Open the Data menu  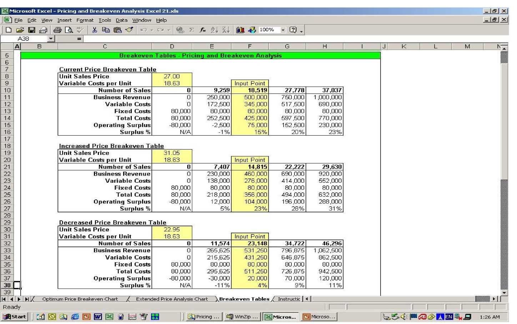(121, 20)
